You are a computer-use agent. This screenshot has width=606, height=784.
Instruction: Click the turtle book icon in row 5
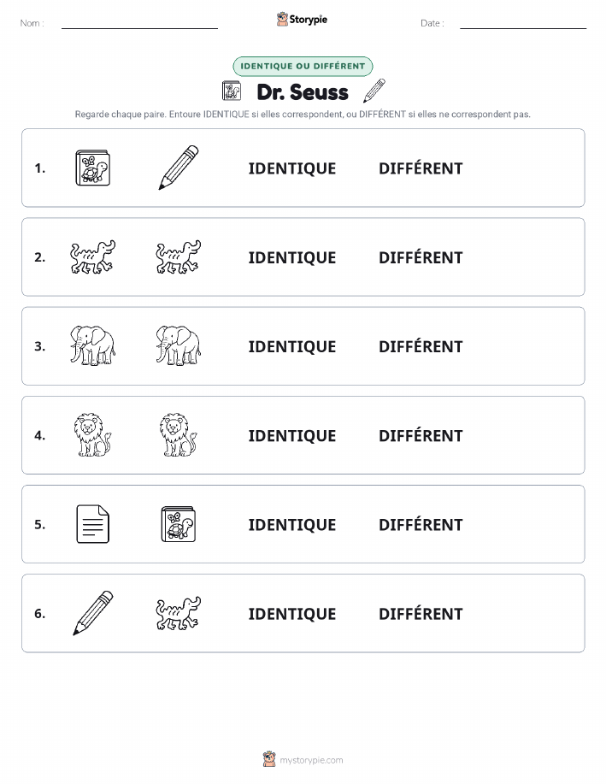pos(179,524)
